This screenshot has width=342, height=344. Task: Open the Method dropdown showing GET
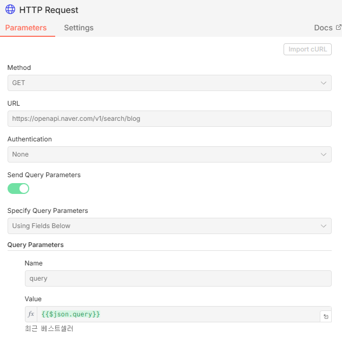pos(169,83)
